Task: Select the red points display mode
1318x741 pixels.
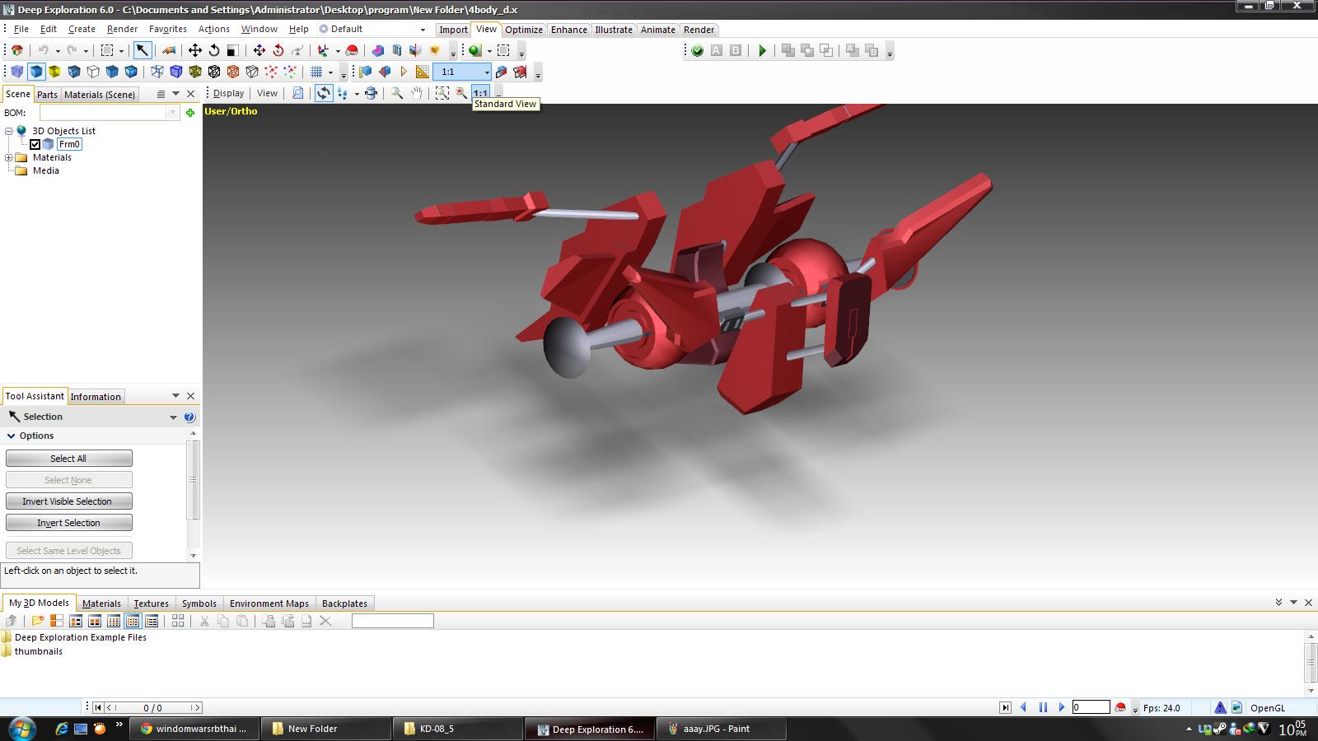Action: (x=271, y=72)
